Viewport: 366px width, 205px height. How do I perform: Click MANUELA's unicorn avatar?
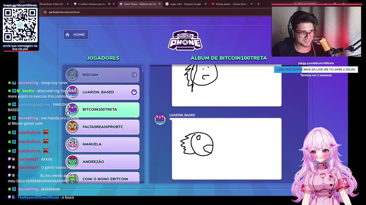(x=72, y=144)
